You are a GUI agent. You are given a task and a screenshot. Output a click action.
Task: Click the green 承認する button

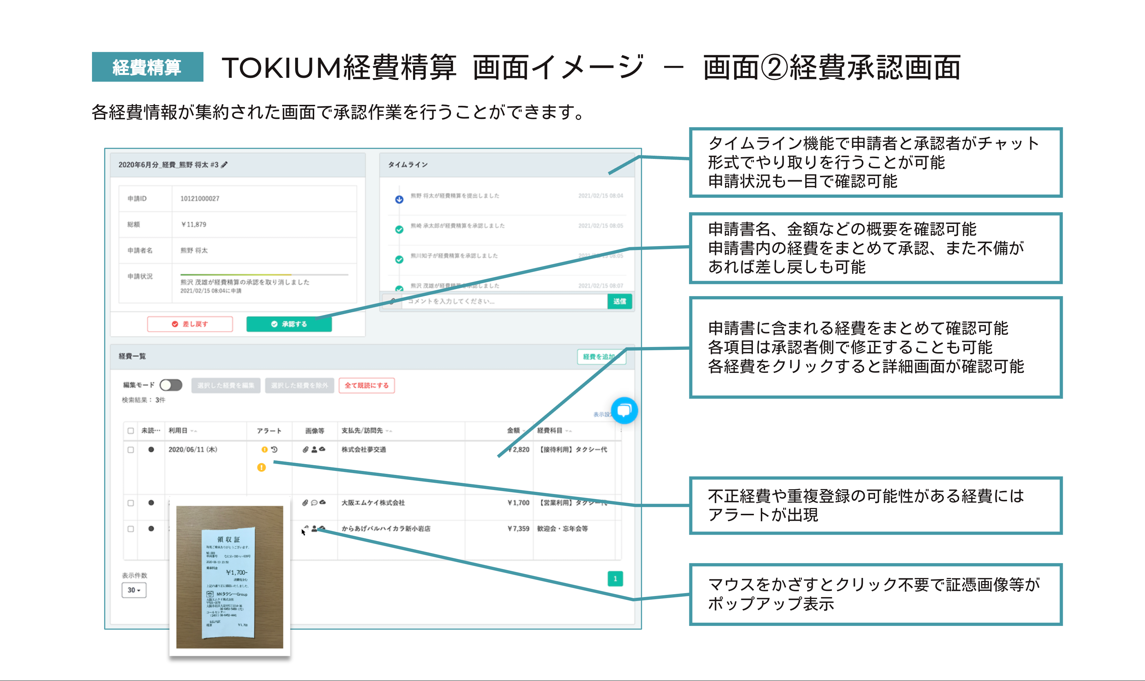289,324
